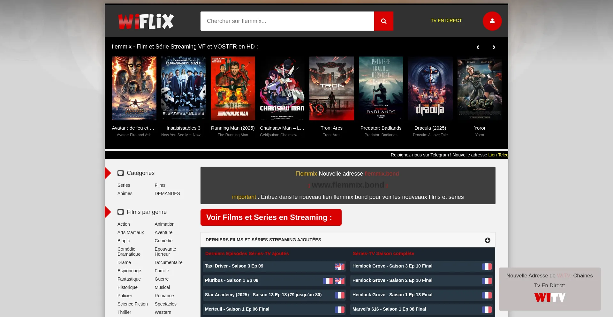613x317 pixels.
Task: Click the red search magnifier button
Action: 384,21
